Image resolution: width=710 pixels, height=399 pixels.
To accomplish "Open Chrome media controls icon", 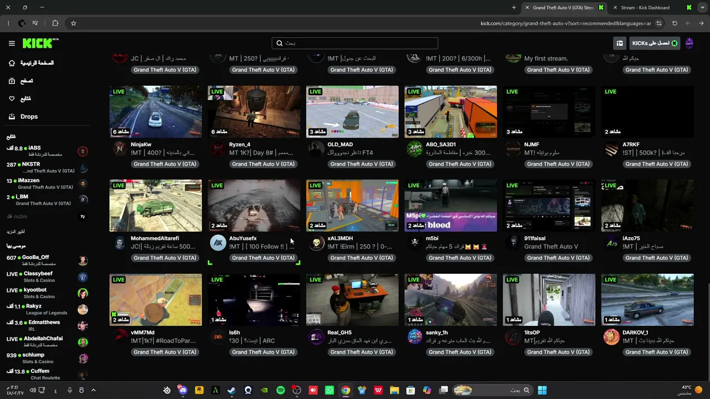I will 35,23.
